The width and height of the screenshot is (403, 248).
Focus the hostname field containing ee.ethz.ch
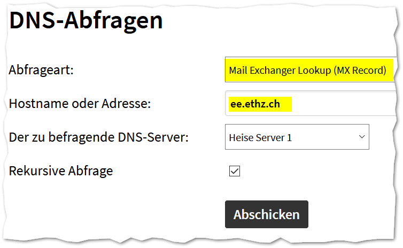click(x=311, y=103)
